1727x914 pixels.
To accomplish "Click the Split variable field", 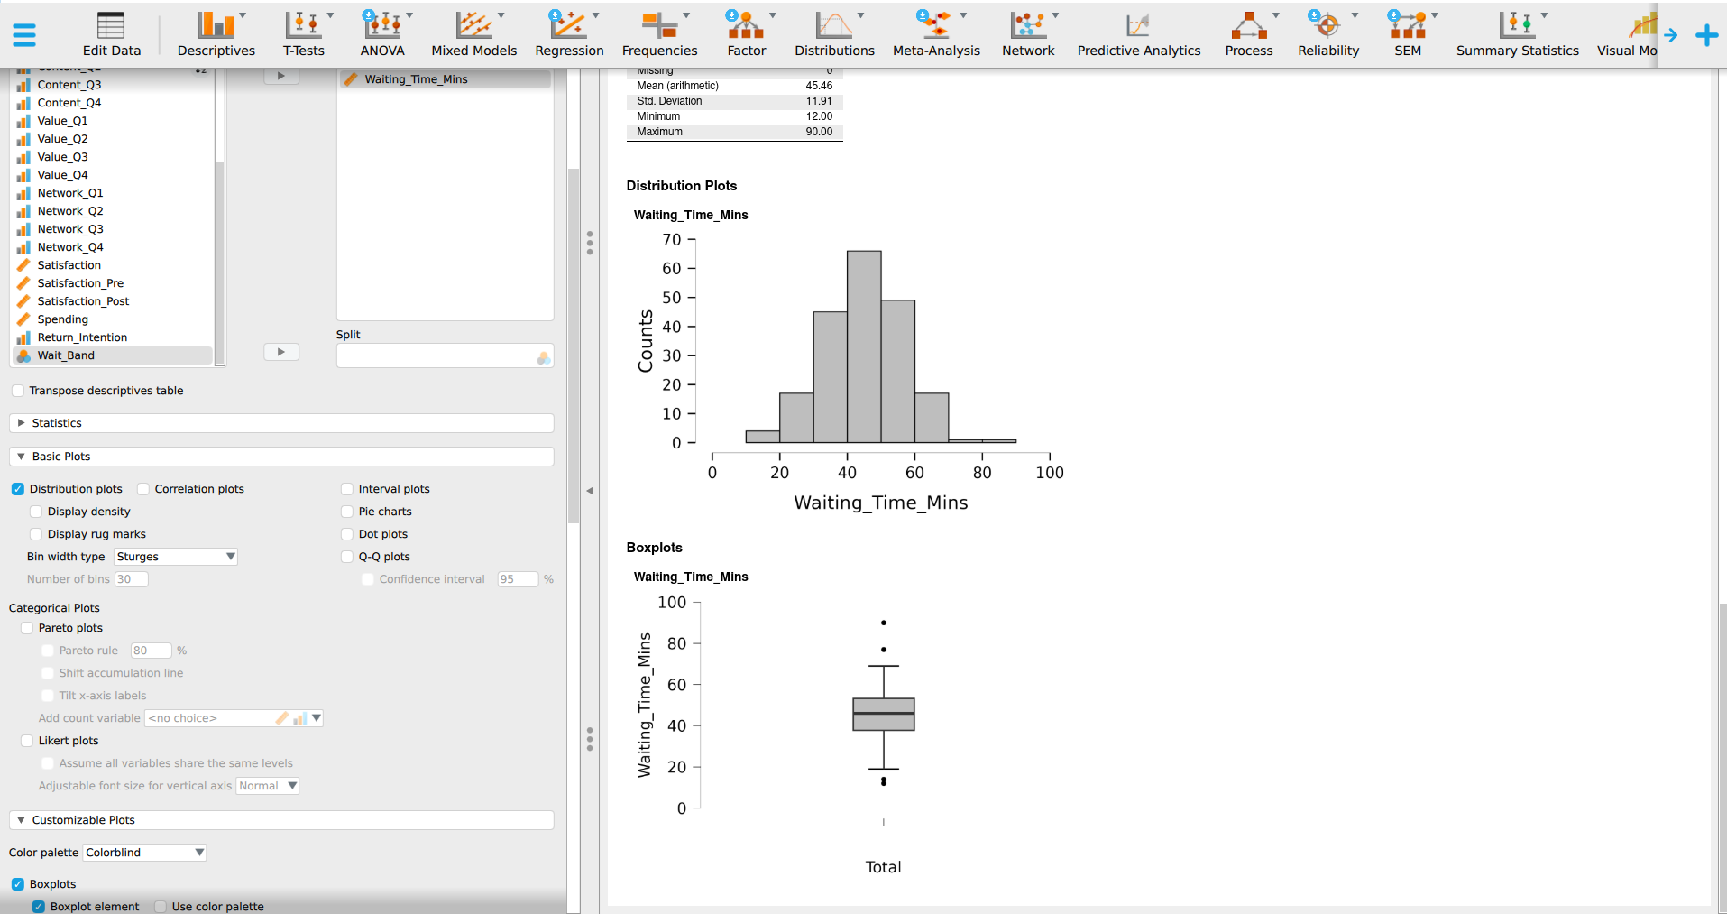I will click(445, 356).
